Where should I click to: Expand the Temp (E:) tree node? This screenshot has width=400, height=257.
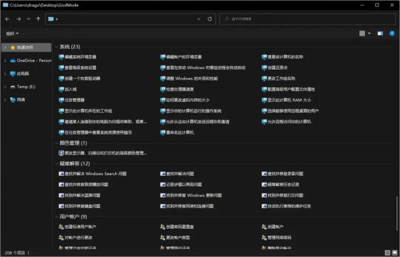[x=6, y=87]
